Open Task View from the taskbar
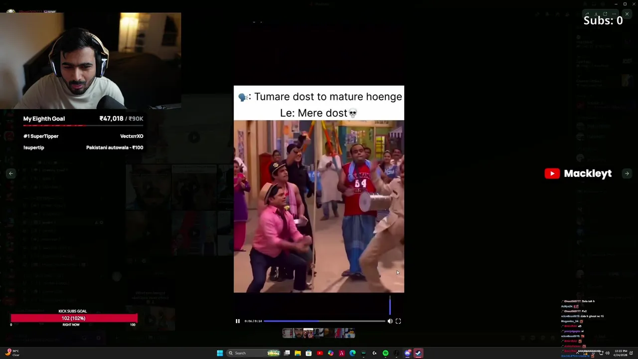Screen dimensions: 638x359 tap(287, 353)
